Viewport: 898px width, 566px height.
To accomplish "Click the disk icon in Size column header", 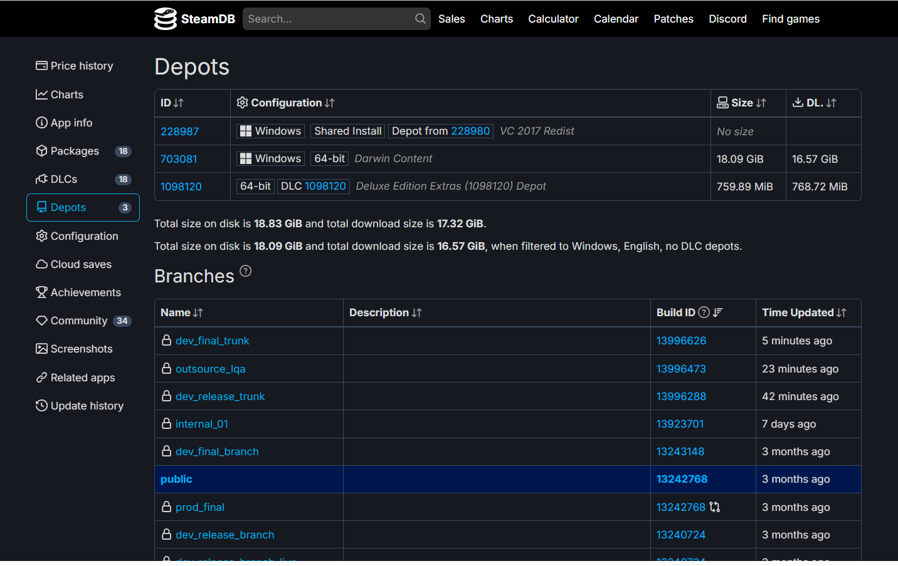I will pos(722,103).
